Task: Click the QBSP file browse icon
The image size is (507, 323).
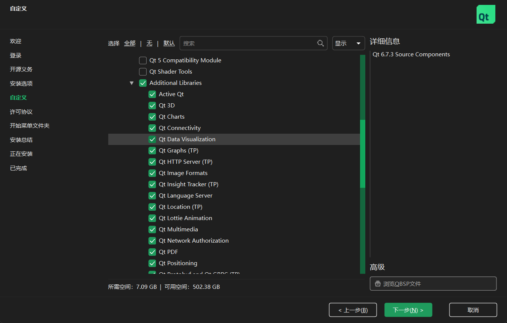Action: pyautogui.click(x=378, y=284)
